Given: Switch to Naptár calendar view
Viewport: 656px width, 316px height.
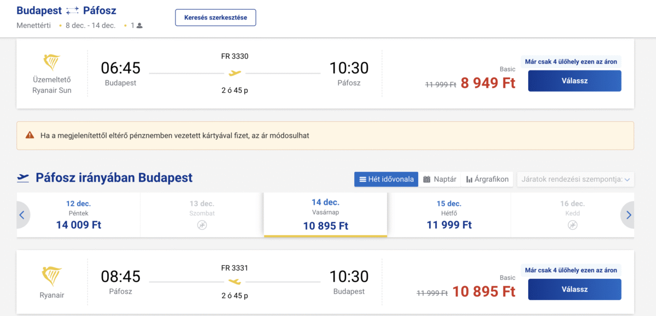Looking at the screenshot, I should (440, 179).
